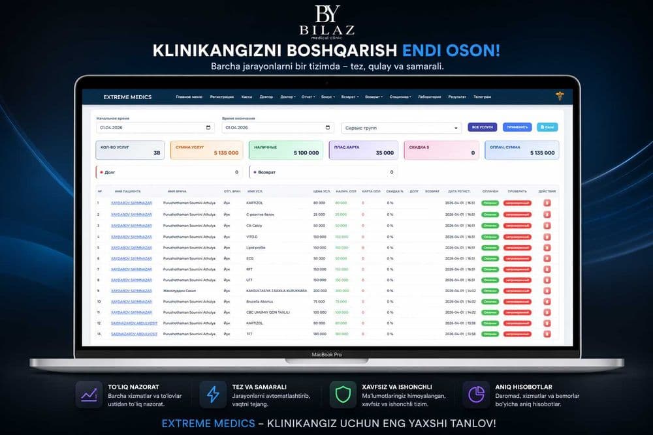Click the ПРИМЕНИТЬ button
The width and height of the screenshot is (653, 435).
[x=517, y=127]
